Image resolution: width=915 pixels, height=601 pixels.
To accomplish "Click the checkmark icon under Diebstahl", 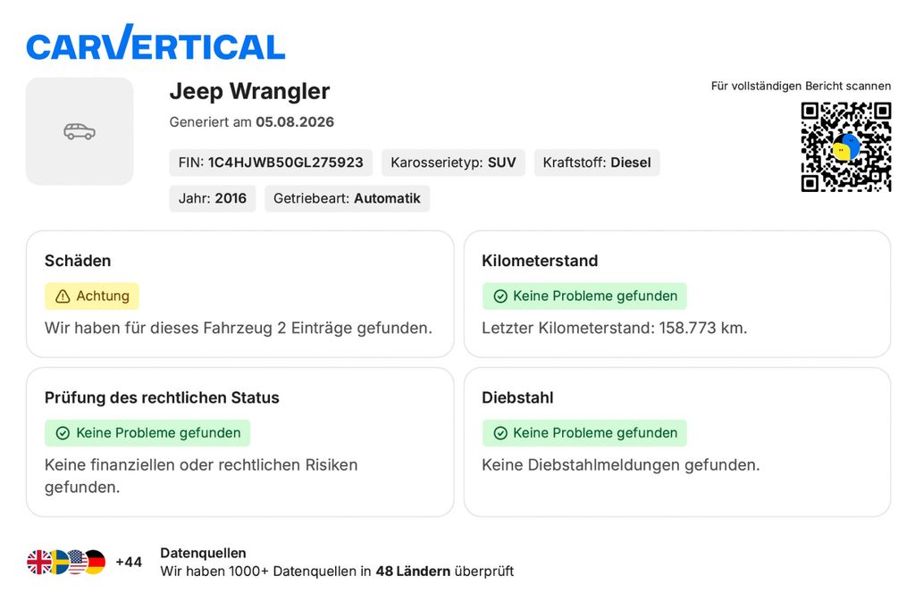I will [500, 433].
